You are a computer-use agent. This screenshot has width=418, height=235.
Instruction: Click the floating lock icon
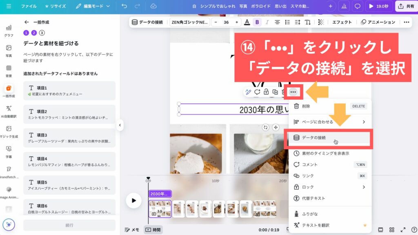point(266,92)
